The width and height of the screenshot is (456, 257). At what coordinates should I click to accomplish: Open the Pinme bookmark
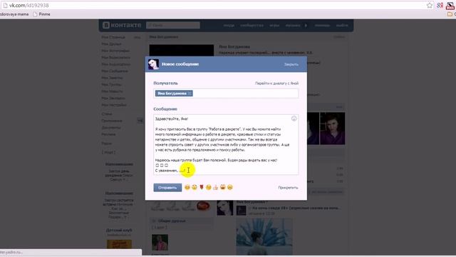click(41, 14)
